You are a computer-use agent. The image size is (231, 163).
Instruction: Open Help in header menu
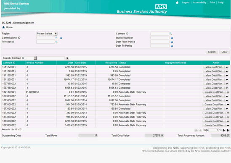221,3
